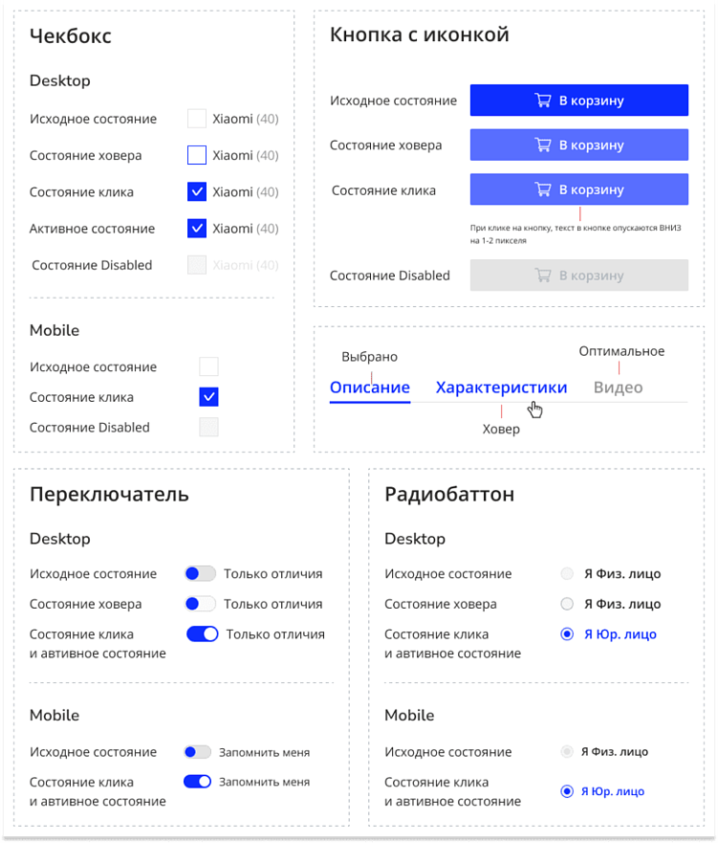718x843 pixels.
Task: Click the checkmark in the Mobile clicked checkbox
Action: [x=208, y=396]
